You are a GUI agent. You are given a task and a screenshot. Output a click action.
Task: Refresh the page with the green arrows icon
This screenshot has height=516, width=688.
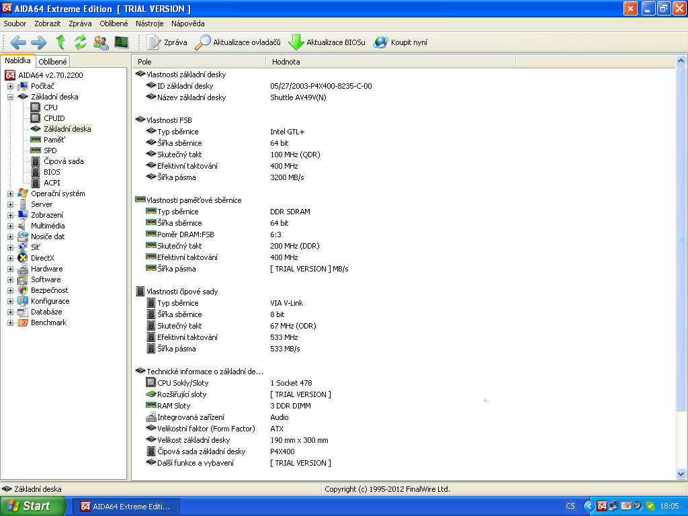[81, 42]
